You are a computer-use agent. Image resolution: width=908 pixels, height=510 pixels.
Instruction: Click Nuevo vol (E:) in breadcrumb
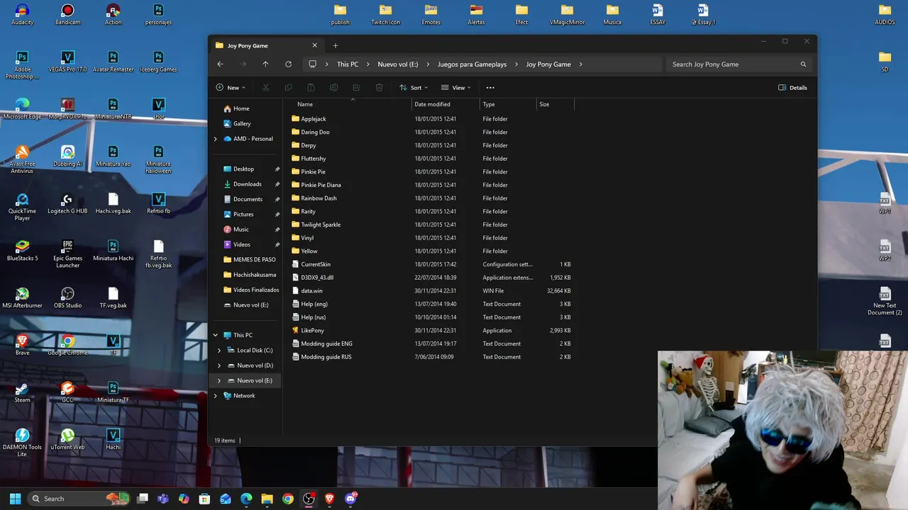tap(398, 64)
